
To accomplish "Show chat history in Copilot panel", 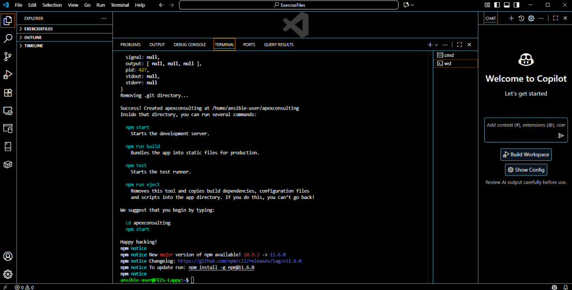I will [521, 18].
